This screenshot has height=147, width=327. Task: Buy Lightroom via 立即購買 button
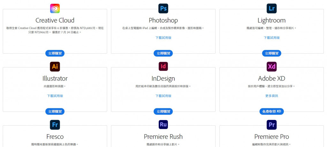(271, 53)
